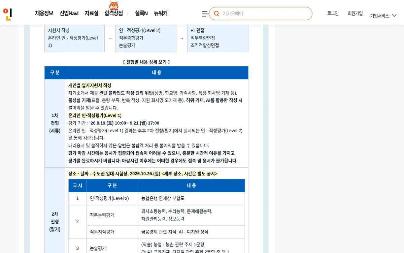The image size is (404, 253).
Task: Click the 직무지식평가 cell
Action: point(112,232)
